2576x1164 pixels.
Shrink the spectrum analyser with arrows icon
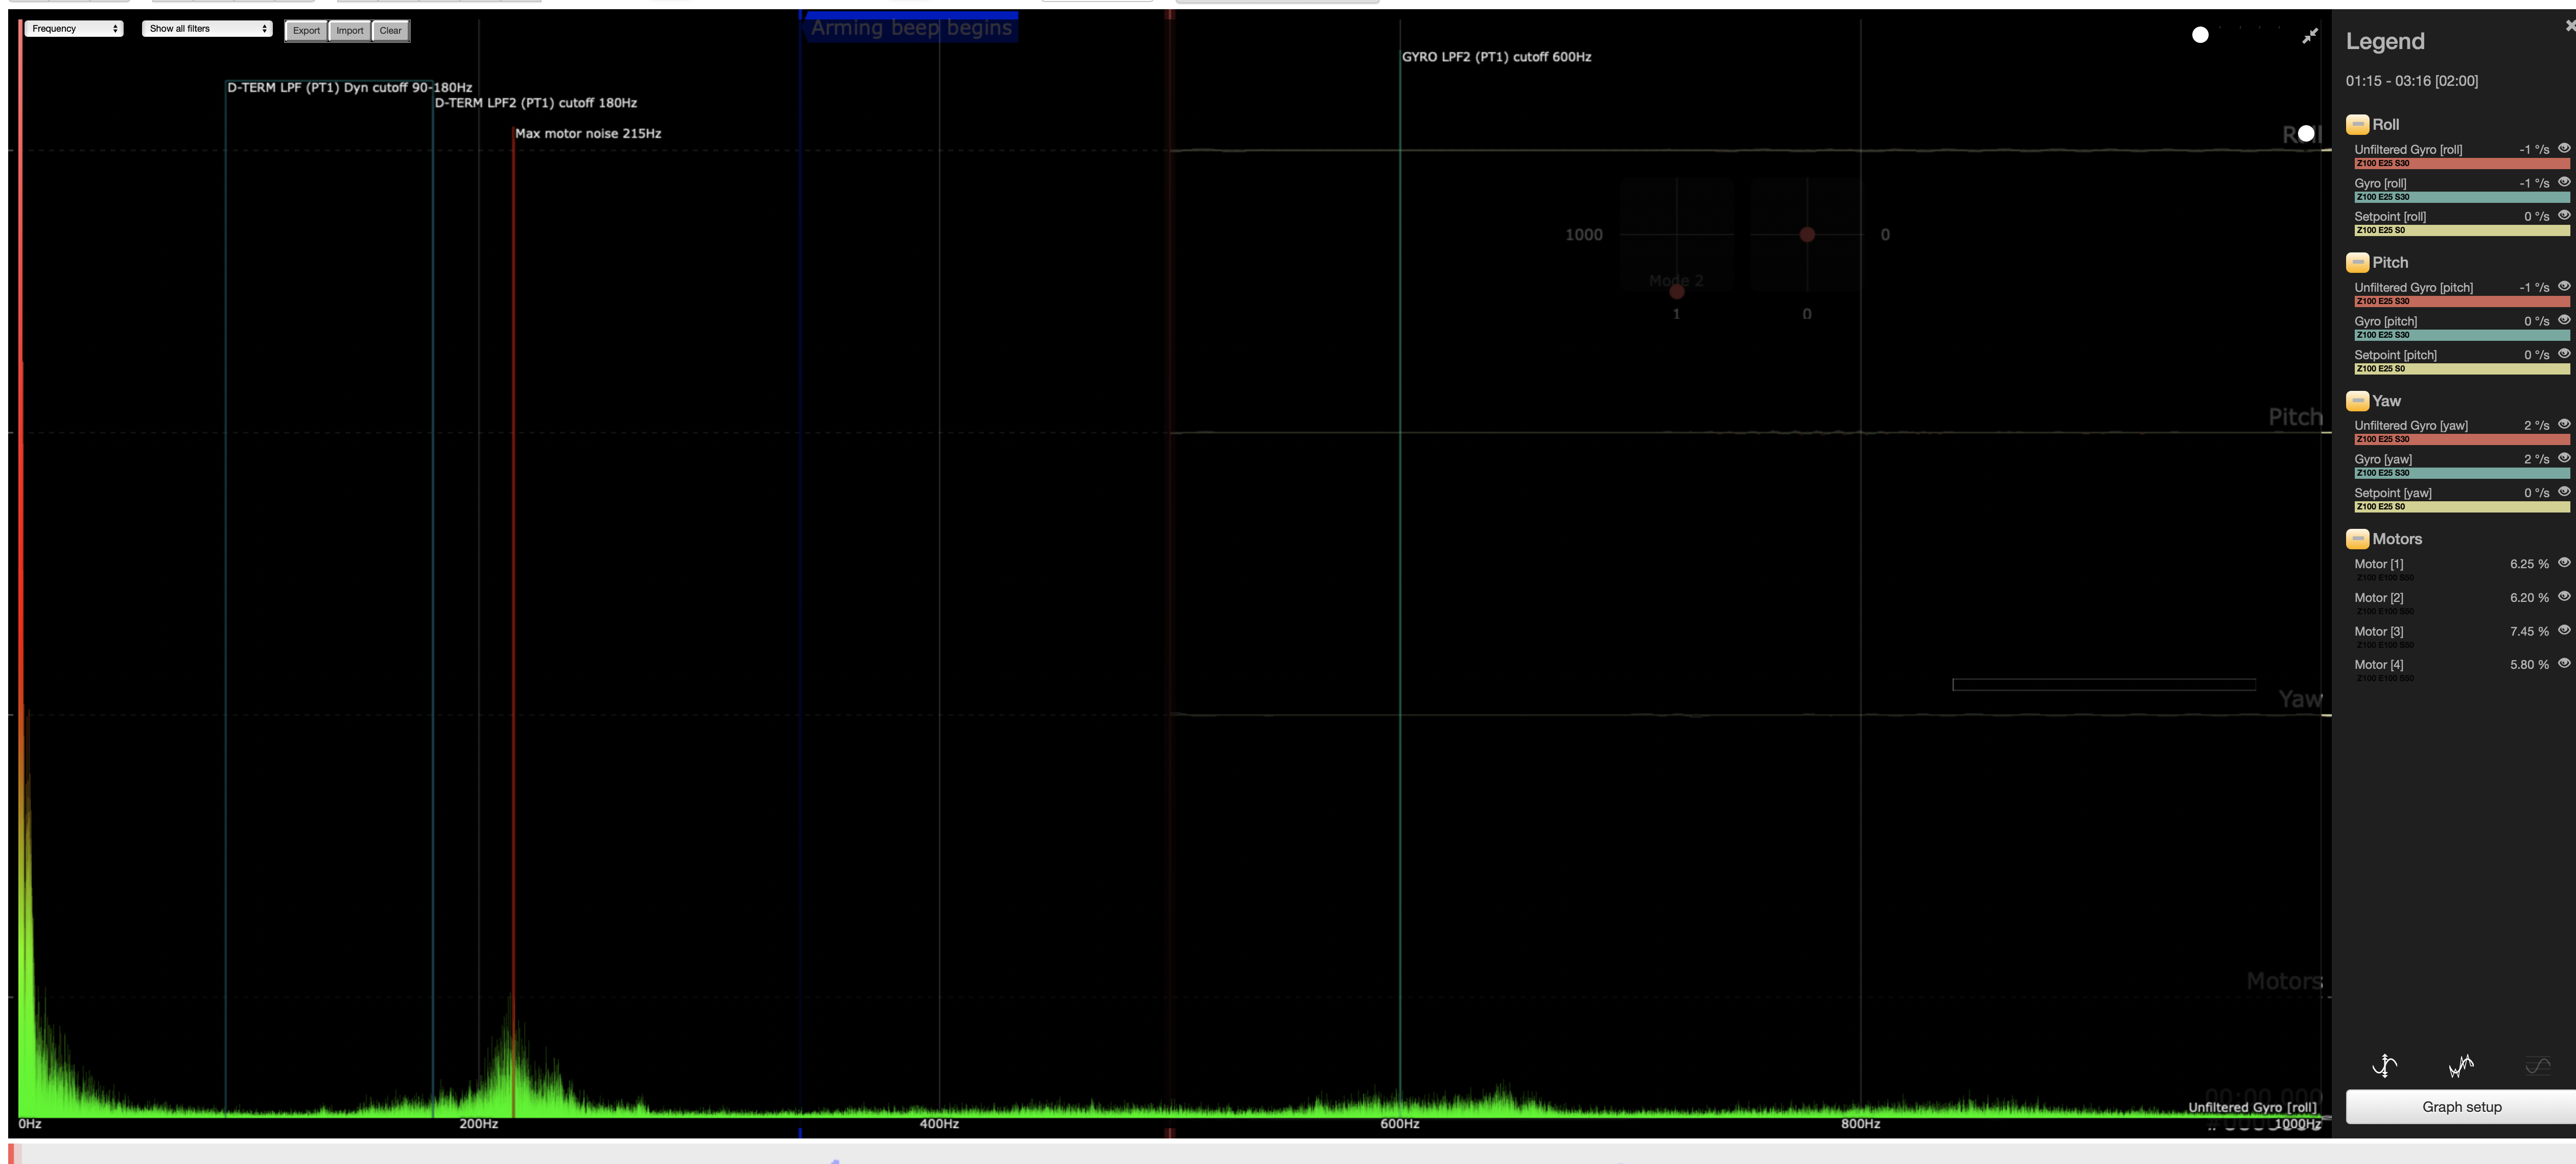[2310, 36]
